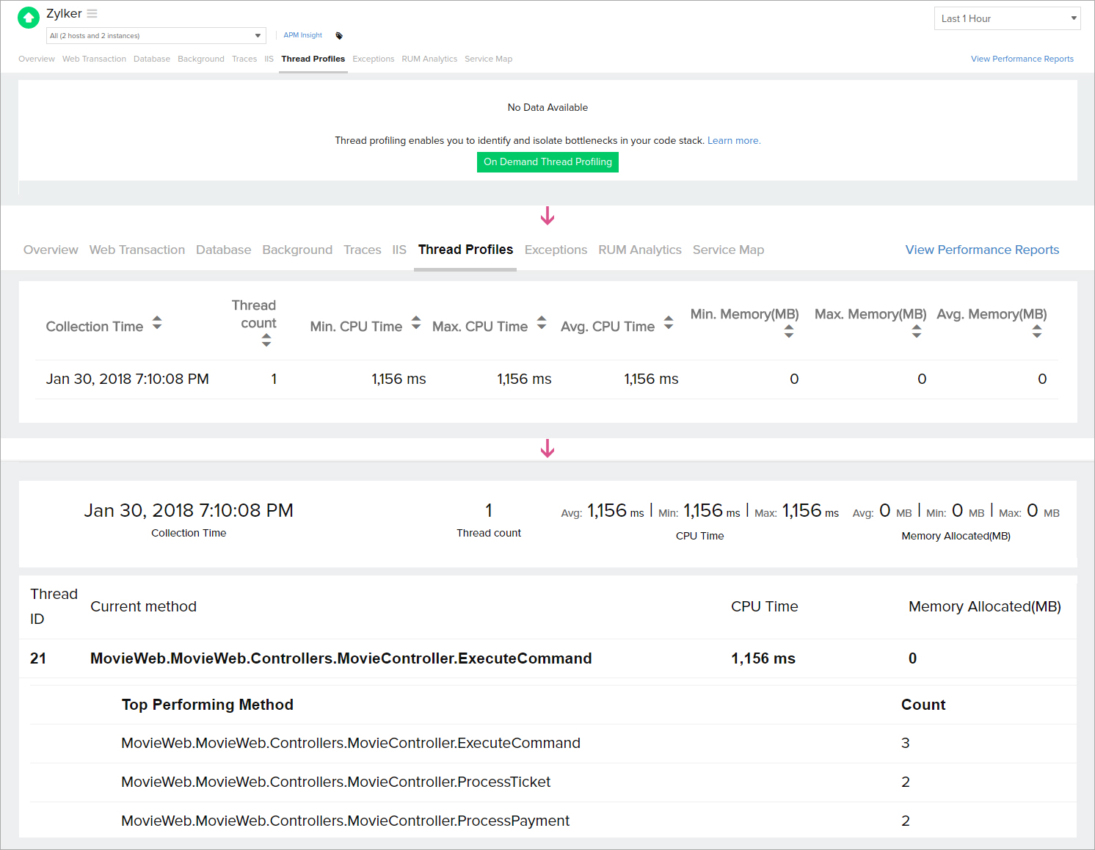
Task: Click the MovieController.ProcessTicket method row
Action: pos(553,782)
